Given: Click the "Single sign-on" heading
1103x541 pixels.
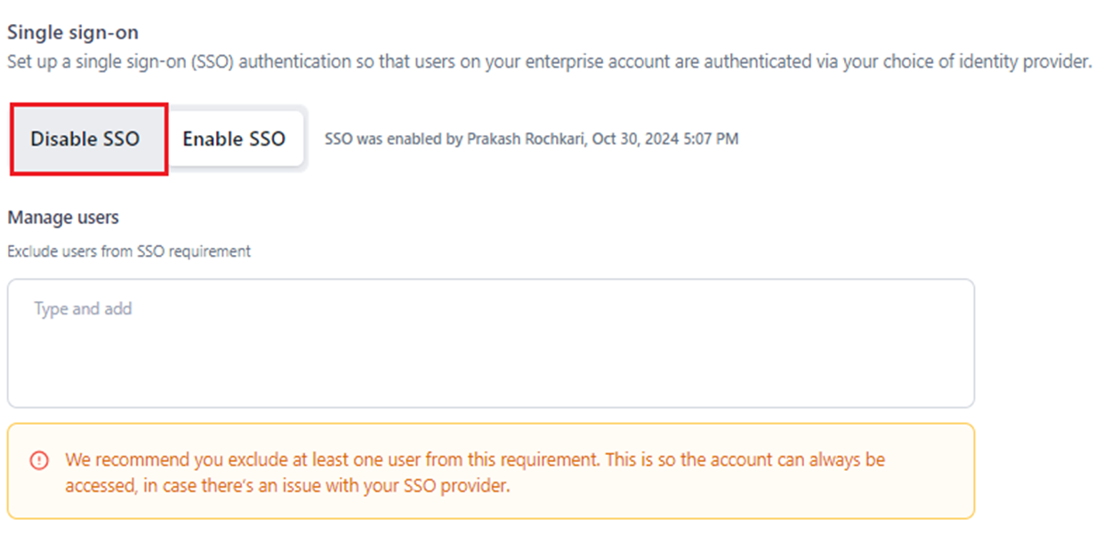Looking at the screenshot, I should 73,33.
